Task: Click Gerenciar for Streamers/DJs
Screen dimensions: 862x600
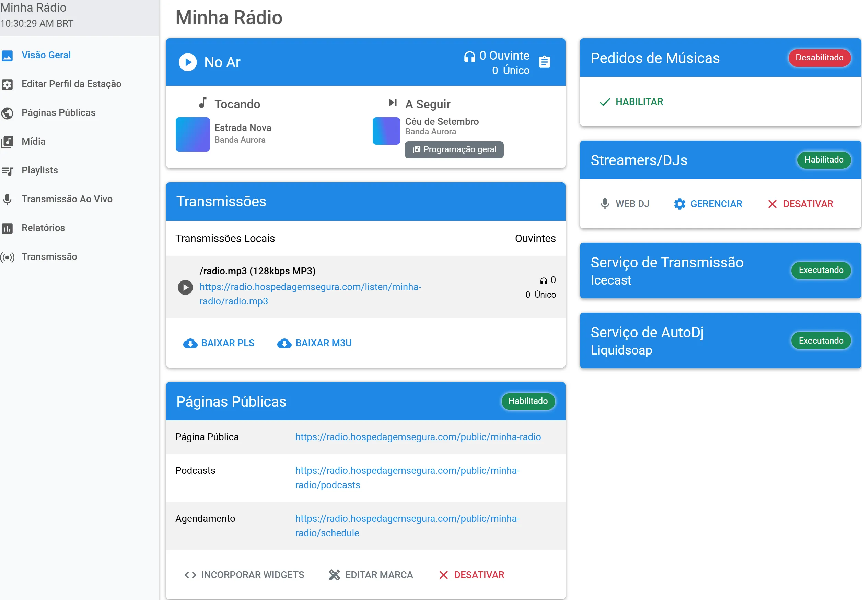Action: 708,204
